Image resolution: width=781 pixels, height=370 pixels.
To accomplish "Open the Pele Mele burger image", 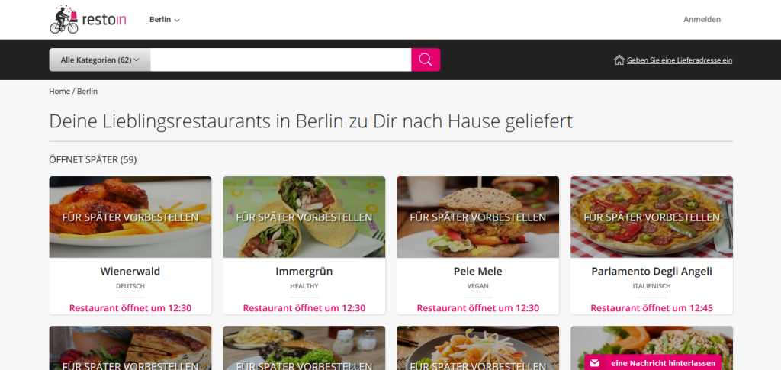I will (477, 217).
